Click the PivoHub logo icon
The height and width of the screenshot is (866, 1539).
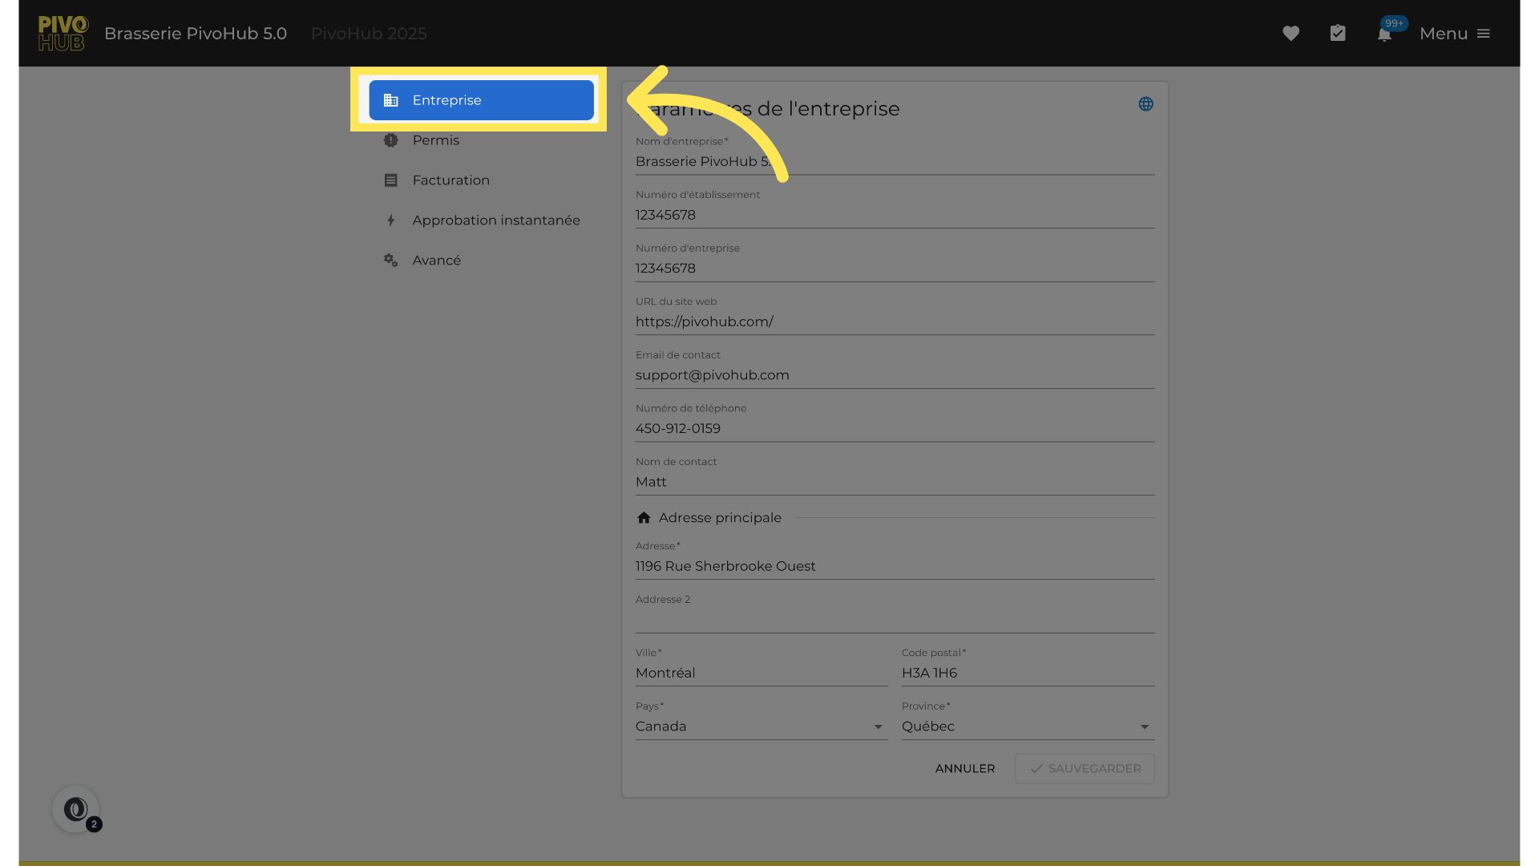63,34
